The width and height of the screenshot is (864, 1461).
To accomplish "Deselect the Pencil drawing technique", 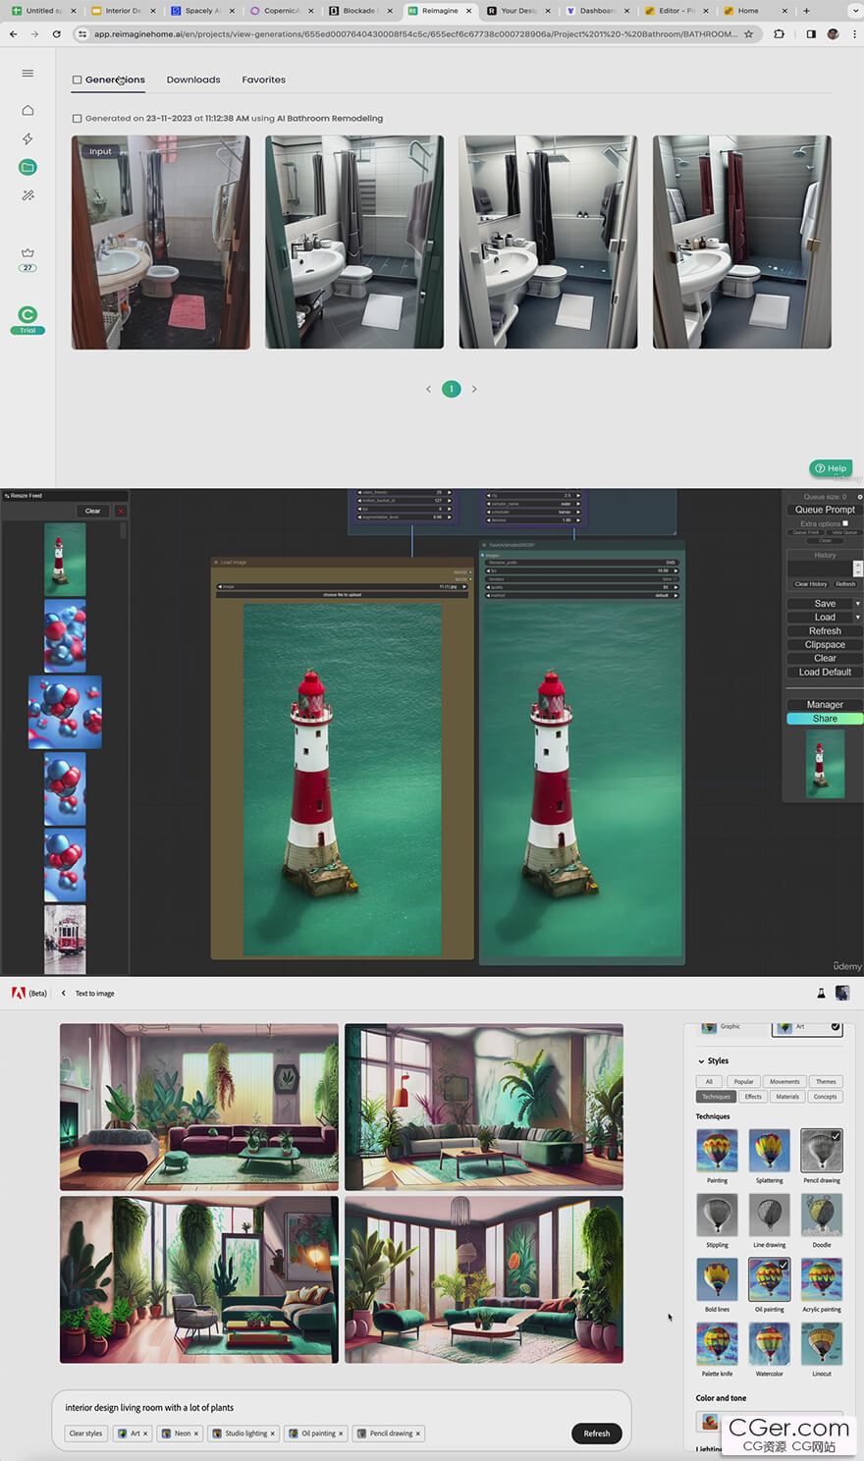I will coord(822,1150).
